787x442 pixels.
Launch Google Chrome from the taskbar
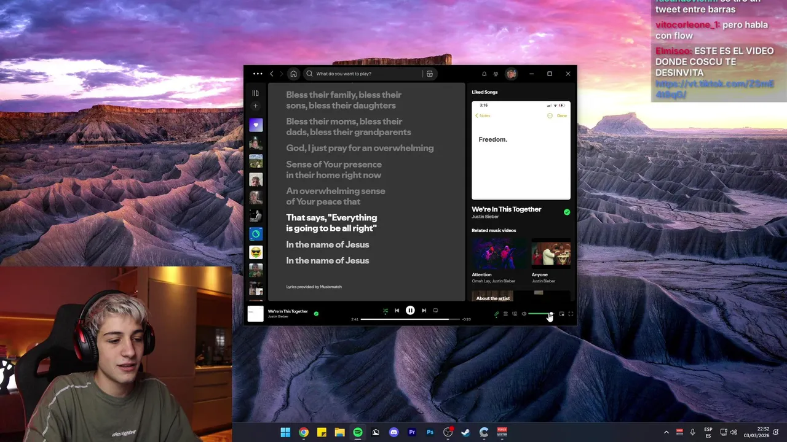click(304, 432)
